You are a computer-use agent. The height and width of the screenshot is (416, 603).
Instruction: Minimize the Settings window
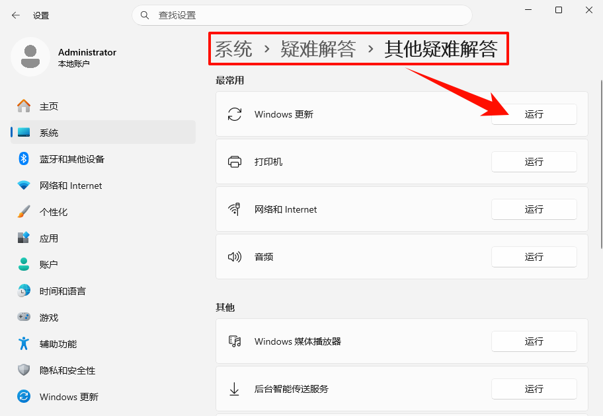pos(528,10)
